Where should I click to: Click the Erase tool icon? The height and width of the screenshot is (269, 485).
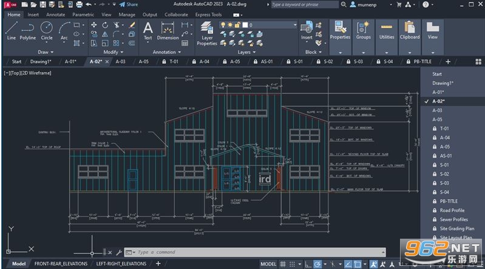132,25
